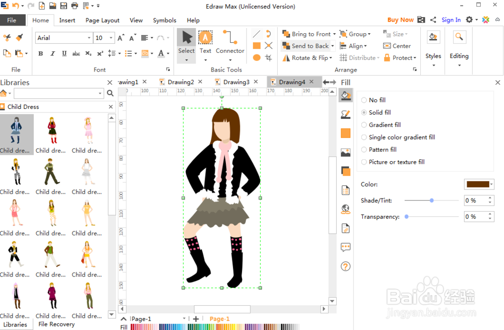504x330 pixels.
Task: Expand the fill Color dropdown
Action: (x=492, y=184)
